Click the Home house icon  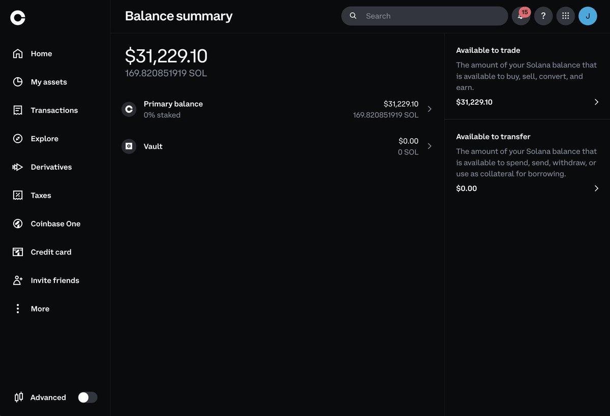click(x=18, y=53)
